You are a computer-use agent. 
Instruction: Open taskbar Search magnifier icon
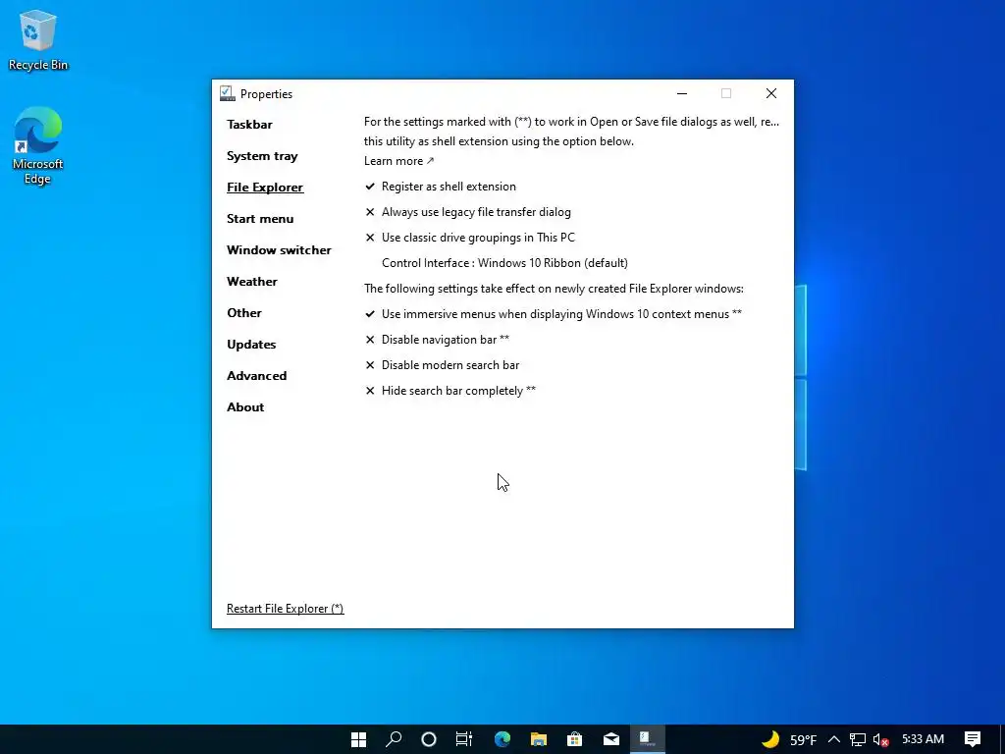(x=394, y=739)
